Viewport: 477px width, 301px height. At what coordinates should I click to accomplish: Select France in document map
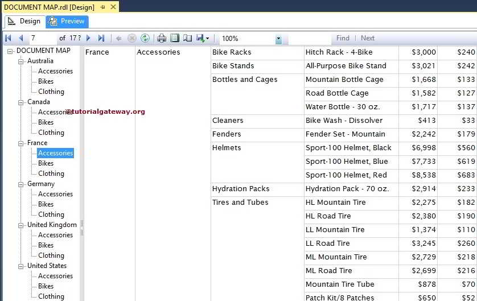(37, 143)
